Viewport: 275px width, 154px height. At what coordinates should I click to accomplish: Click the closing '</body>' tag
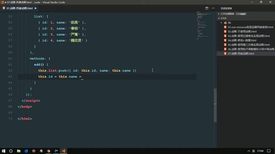[x=24, y=107]
